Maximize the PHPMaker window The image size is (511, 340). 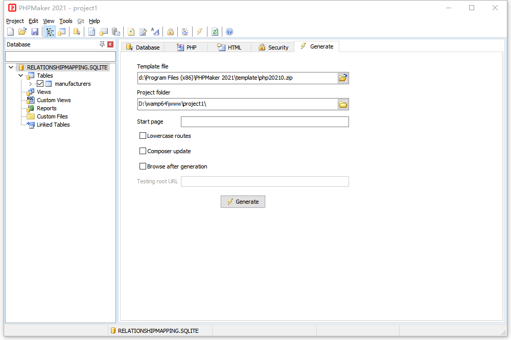(472, 8)
